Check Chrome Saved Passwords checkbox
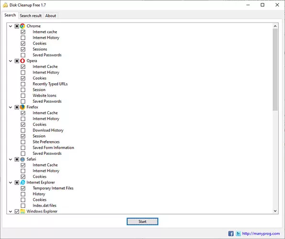This screenshot has width=285, height=239. [x=23, y=55]
